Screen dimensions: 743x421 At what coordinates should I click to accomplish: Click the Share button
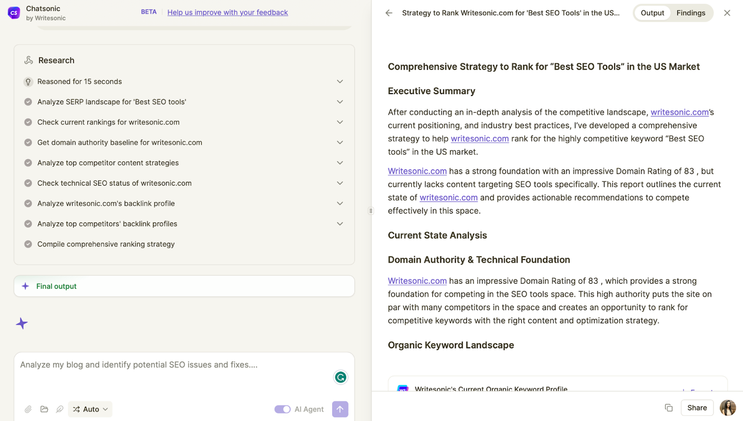[697, 407]
